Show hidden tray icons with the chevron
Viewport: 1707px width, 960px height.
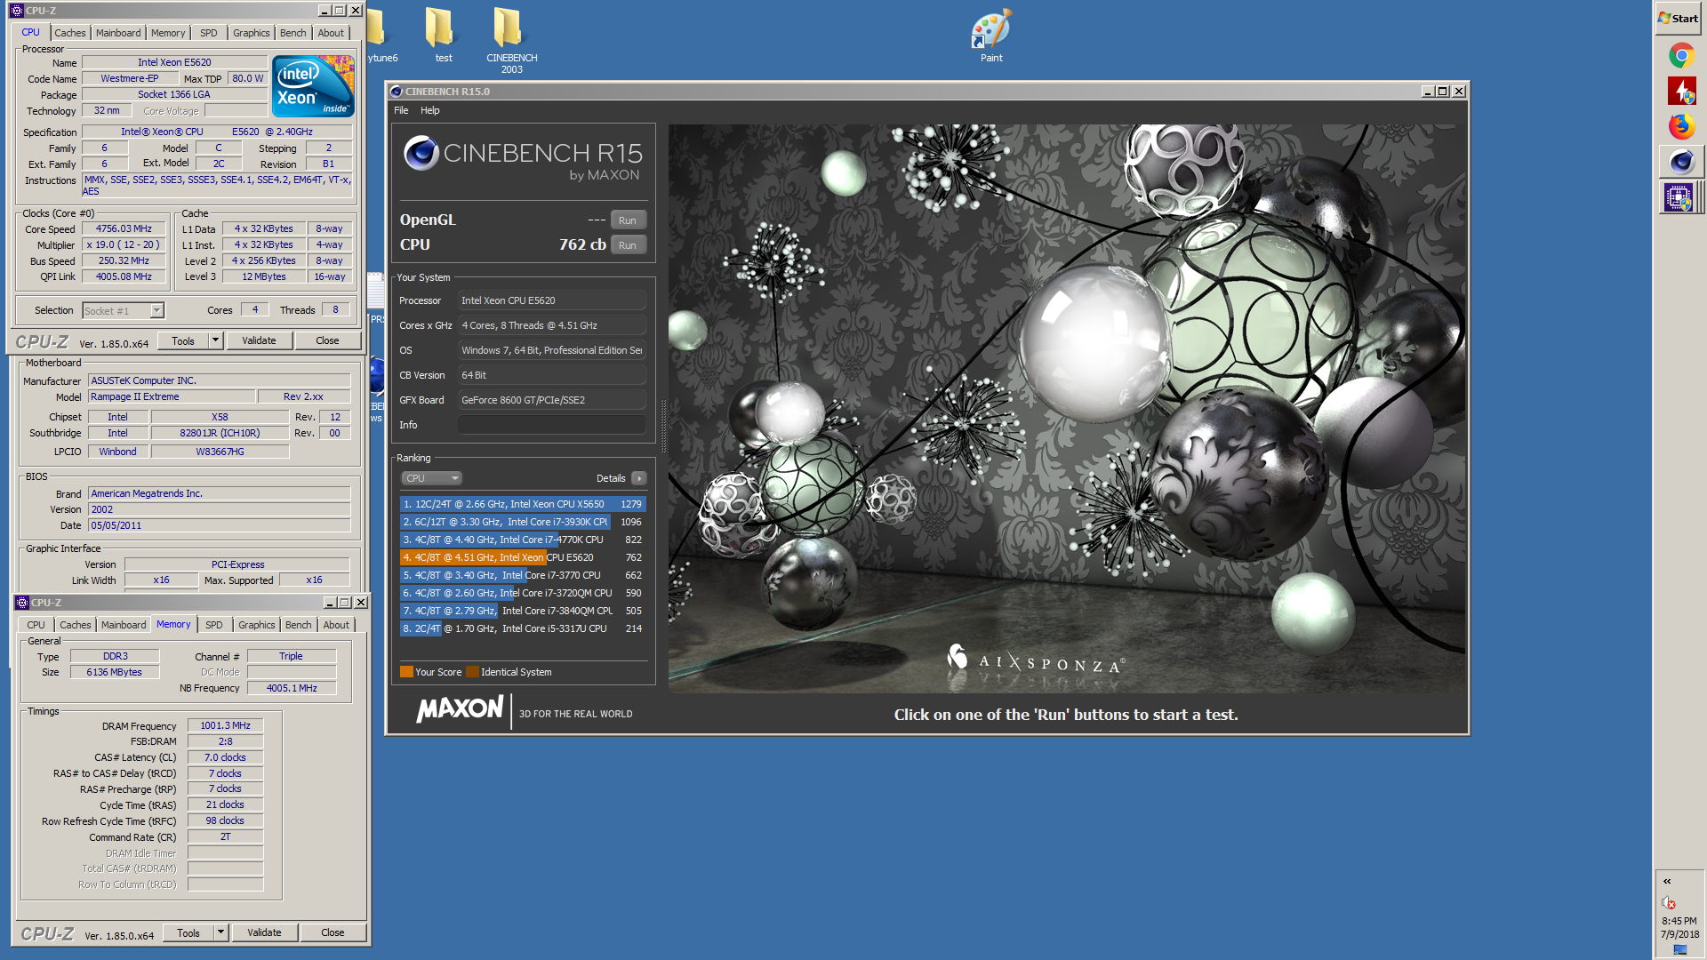[x=1667, y=881]
